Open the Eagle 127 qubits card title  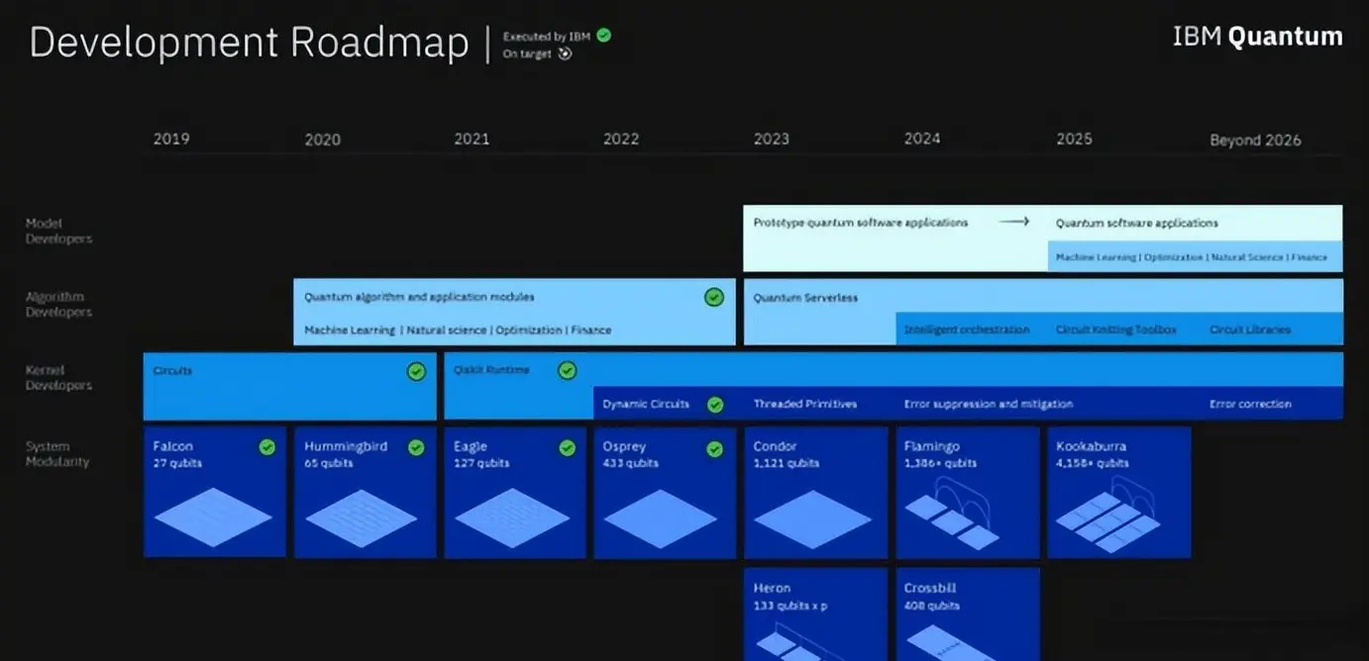coord(480,454)
